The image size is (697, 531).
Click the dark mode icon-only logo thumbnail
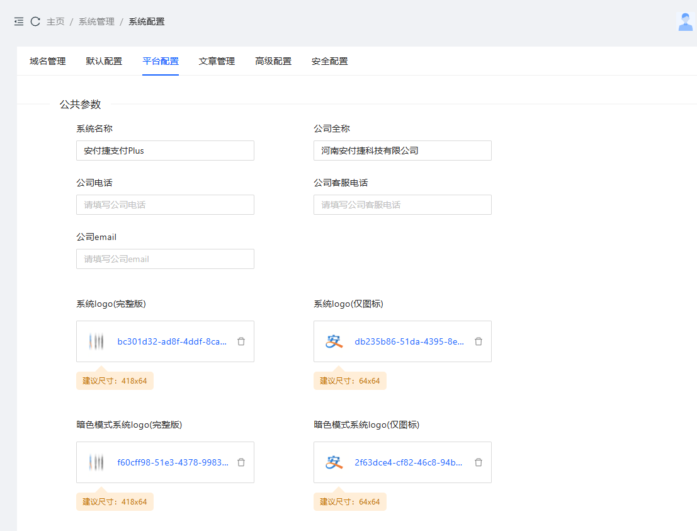pos(334,462)
